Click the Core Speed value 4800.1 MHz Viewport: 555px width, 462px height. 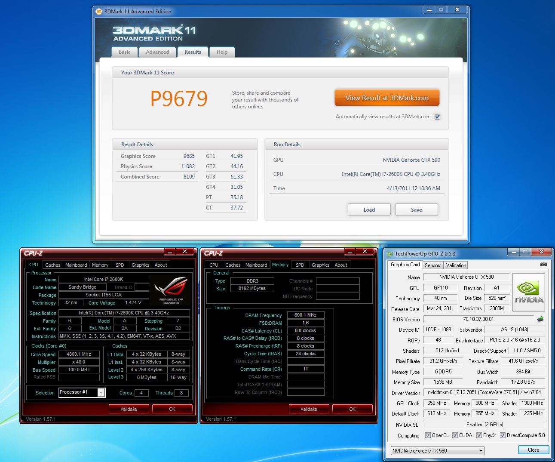[x=79, y=354]
